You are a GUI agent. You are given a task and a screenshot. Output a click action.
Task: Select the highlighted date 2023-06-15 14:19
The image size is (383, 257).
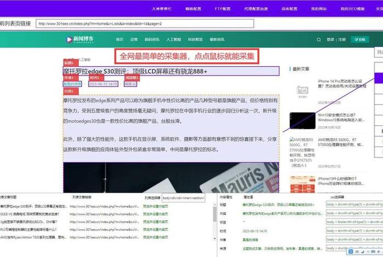[x=103, y=84]
